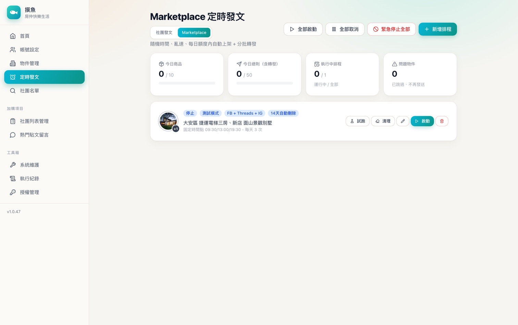Open 物件管理 in the sidebar
Viewport: 518px width, 325px height.
tap(45, 63)
